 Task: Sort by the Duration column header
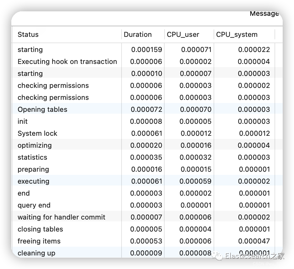(143, 35)
